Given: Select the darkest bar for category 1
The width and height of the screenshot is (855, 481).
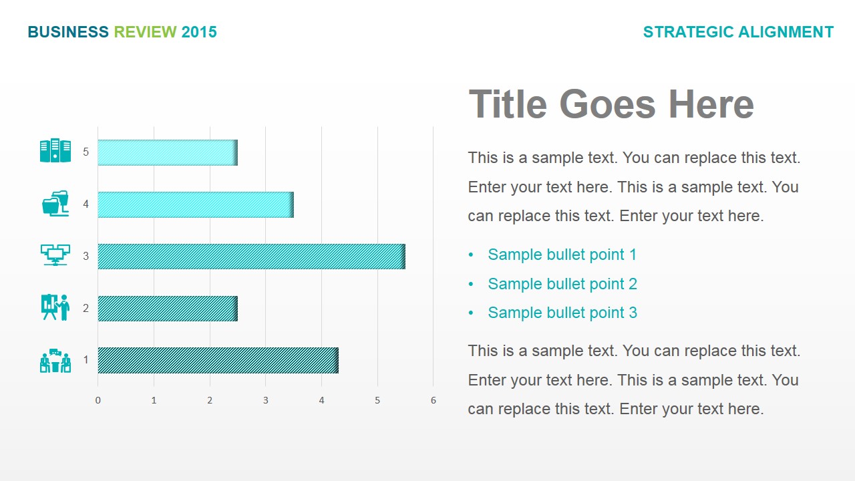Looking at the screenshot, I should [218, 360].
